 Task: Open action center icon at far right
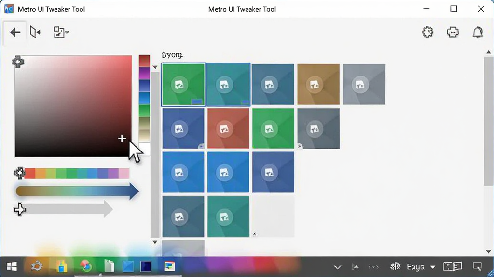pyautogui.click(x=477, y=266)
